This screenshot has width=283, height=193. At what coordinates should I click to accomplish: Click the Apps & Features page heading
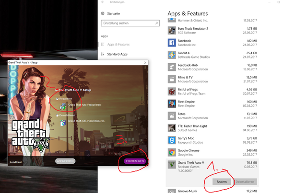coord(188,13)
